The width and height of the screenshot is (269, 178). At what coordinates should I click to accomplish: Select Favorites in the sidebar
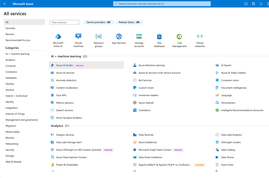click(11, 28)
